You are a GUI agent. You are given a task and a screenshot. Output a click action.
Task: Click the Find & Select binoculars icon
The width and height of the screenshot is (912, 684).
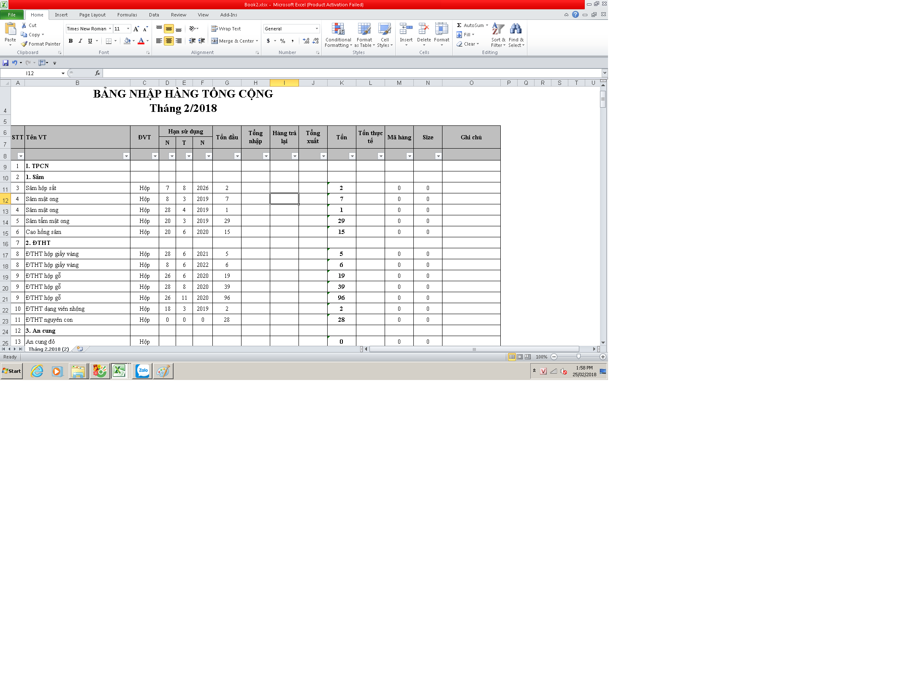coord(516,29)
